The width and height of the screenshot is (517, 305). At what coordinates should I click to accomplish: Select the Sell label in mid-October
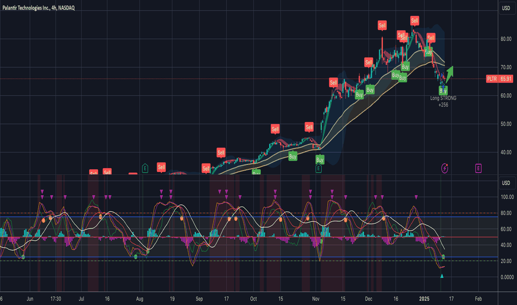(275, 129)
